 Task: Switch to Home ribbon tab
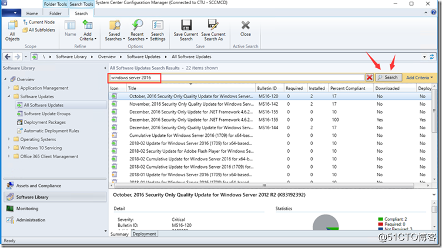(x=32, y=14)
